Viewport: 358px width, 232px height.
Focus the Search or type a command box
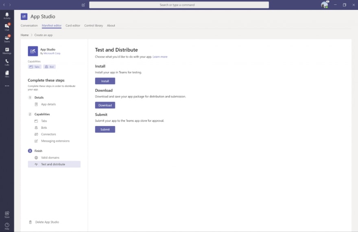179,5
